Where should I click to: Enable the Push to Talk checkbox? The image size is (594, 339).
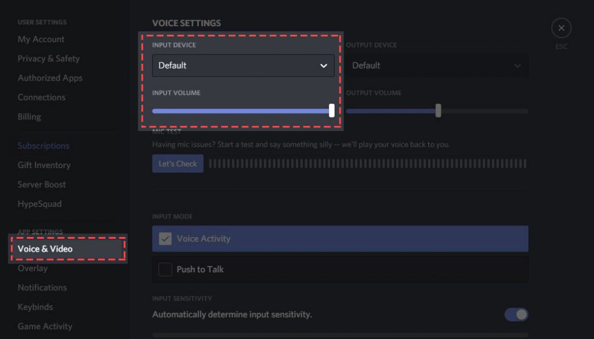165,269
